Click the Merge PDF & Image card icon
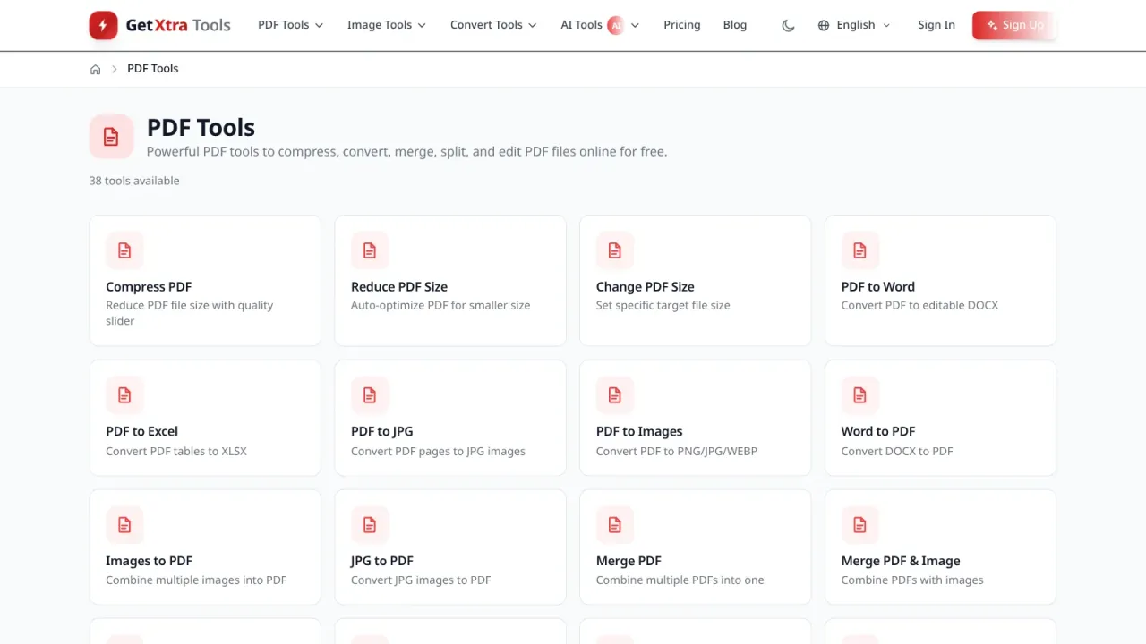The height and width of the screenshot is (644, 1146). pyautogui.click(x=860, y=524)
